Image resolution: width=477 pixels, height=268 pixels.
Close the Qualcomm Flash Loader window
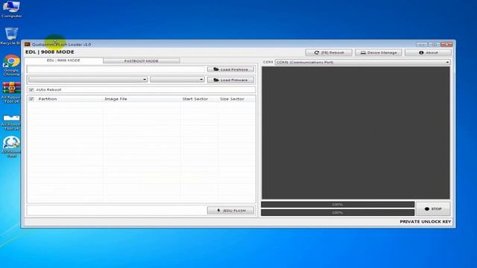pos(446,45)
